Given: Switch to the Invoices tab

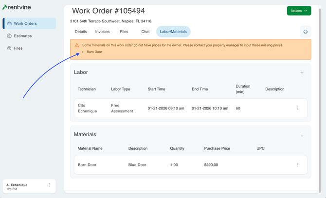Looking at the screenshot, I should 102,32.
